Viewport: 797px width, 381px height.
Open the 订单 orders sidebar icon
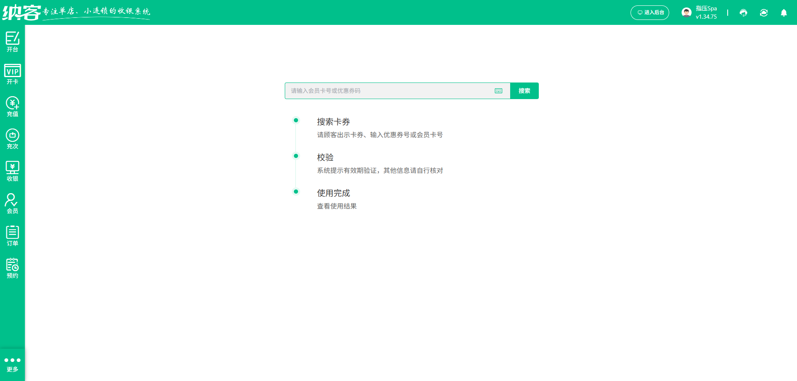12,236
